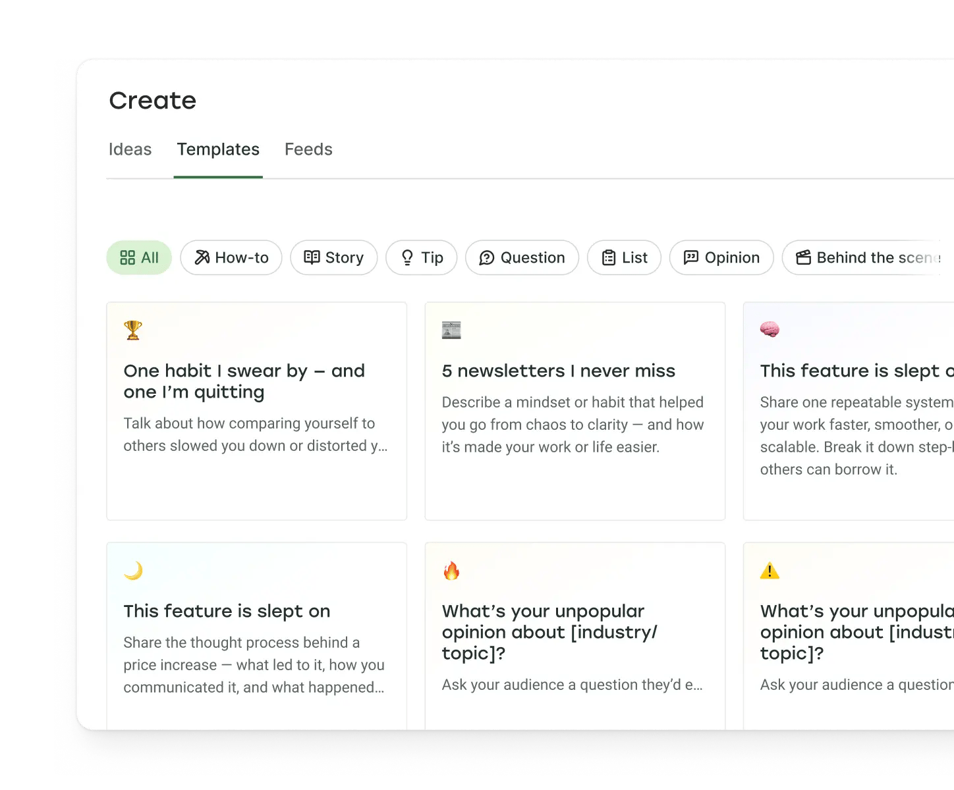Toggle the Tip content filter
This screenshot has width=954, height=790.
[422, 257]
